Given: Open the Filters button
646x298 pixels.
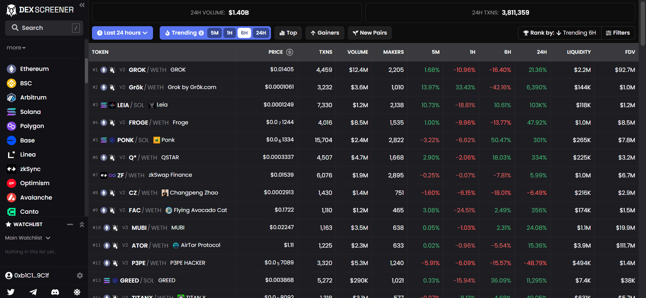Looking at the screenshot, I should pyautogui.click(x=618, y=33).
